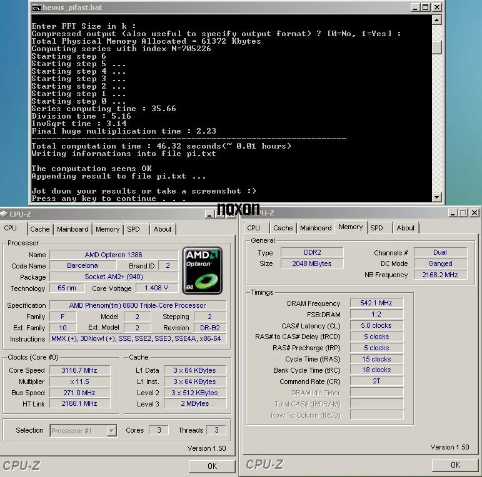482x477 pixels.
Task: Click the AMD Opteron processor logo
Action: click(202, 270)
